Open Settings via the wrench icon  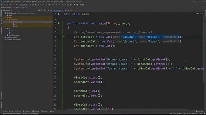[x=74, y=5]
